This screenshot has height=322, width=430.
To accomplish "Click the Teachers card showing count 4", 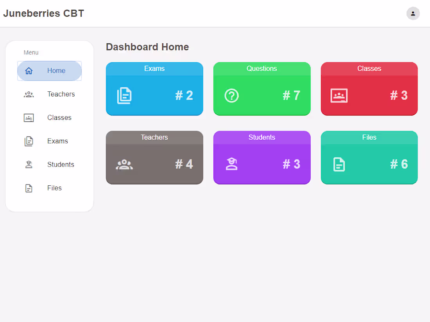I will click(154, 157).
